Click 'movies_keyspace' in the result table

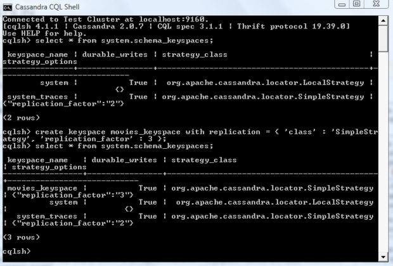coord(42,188)
